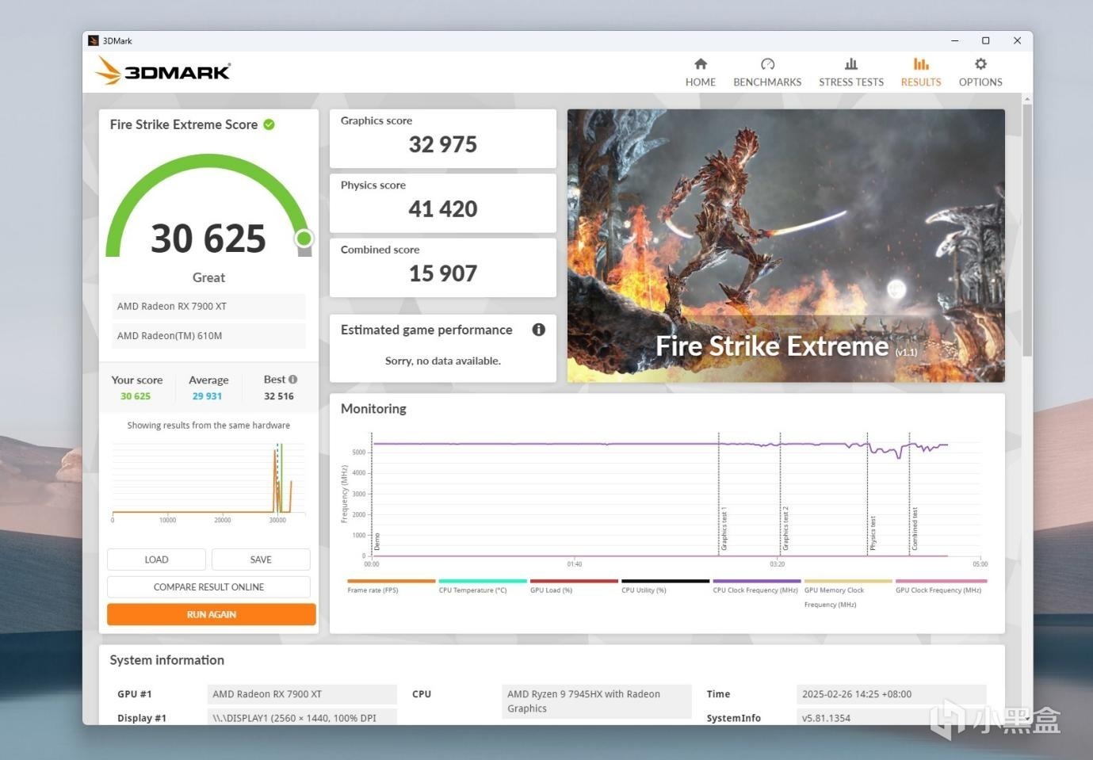
Task: Open STRESS TESTS bar chart icon
Action: (x=850, y=64)
